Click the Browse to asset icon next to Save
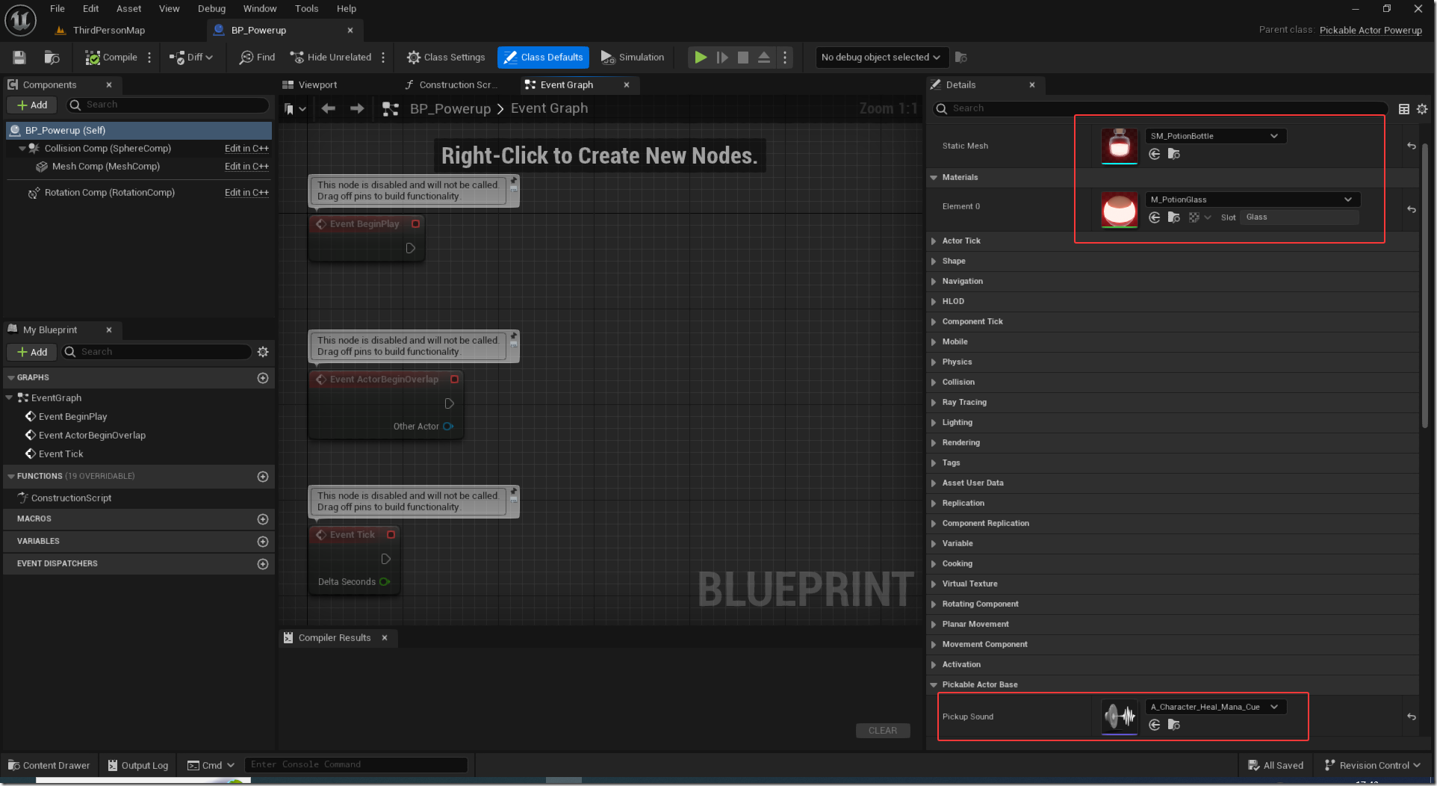 click(x=52, y=58)
